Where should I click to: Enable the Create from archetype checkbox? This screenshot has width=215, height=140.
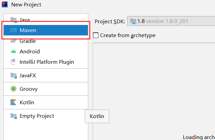96,35
